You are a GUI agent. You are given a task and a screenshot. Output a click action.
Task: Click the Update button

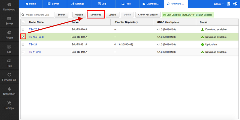pos(112,15)
